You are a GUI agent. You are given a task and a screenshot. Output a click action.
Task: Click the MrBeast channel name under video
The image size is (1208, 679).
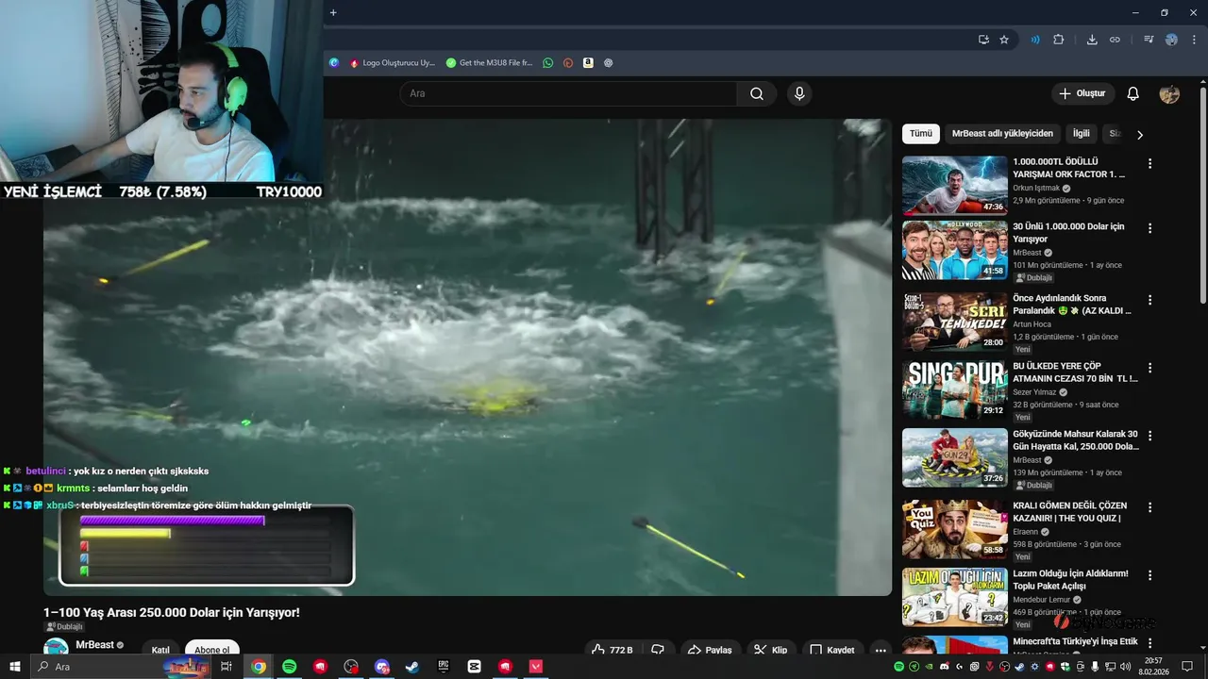click(94, 645)
